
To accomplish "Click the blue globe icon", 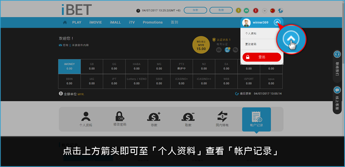I will click(280, 10).
